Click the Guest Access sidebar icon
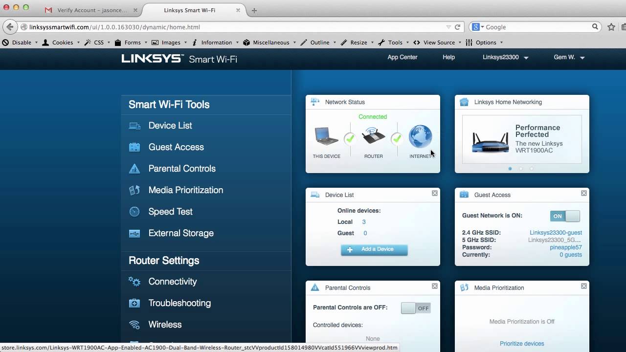The height and width of the screenshot is (352, 626). coord(134,147)
